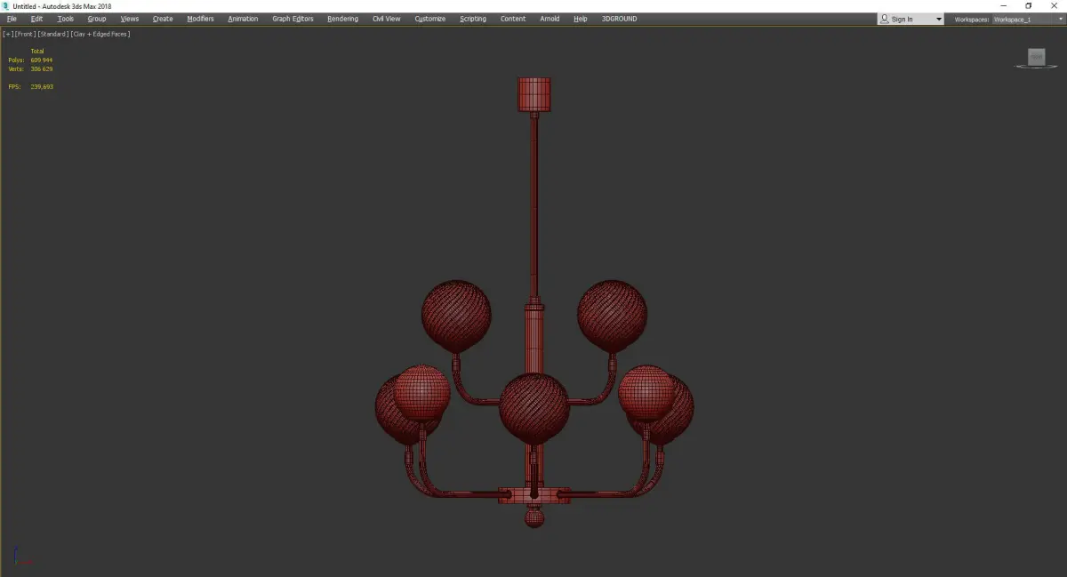Click the [Front] viewport view label
The height and width of the screenshot is (577, 1067).
[x=25, y=34]
